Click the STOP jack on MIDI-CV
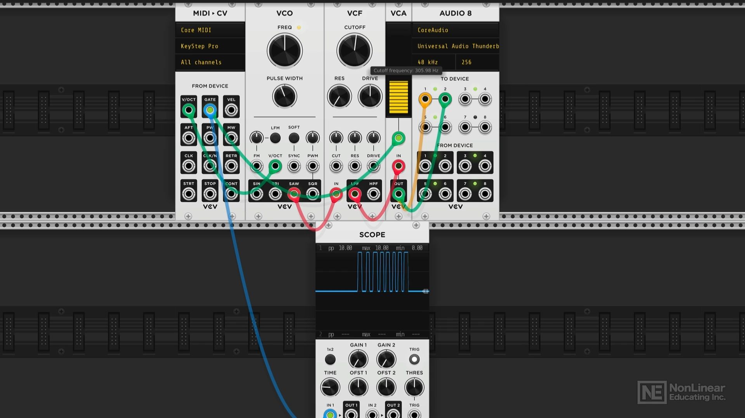 coord(210,194)
